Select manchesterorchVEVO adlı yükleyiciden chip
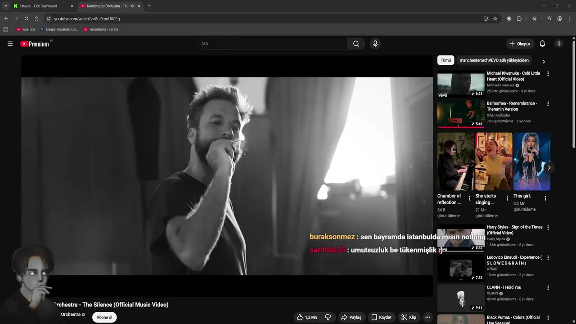 [494, 60]
